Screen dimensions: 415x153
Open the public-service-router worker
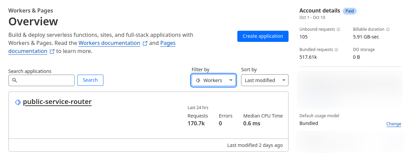coord(57,102)
